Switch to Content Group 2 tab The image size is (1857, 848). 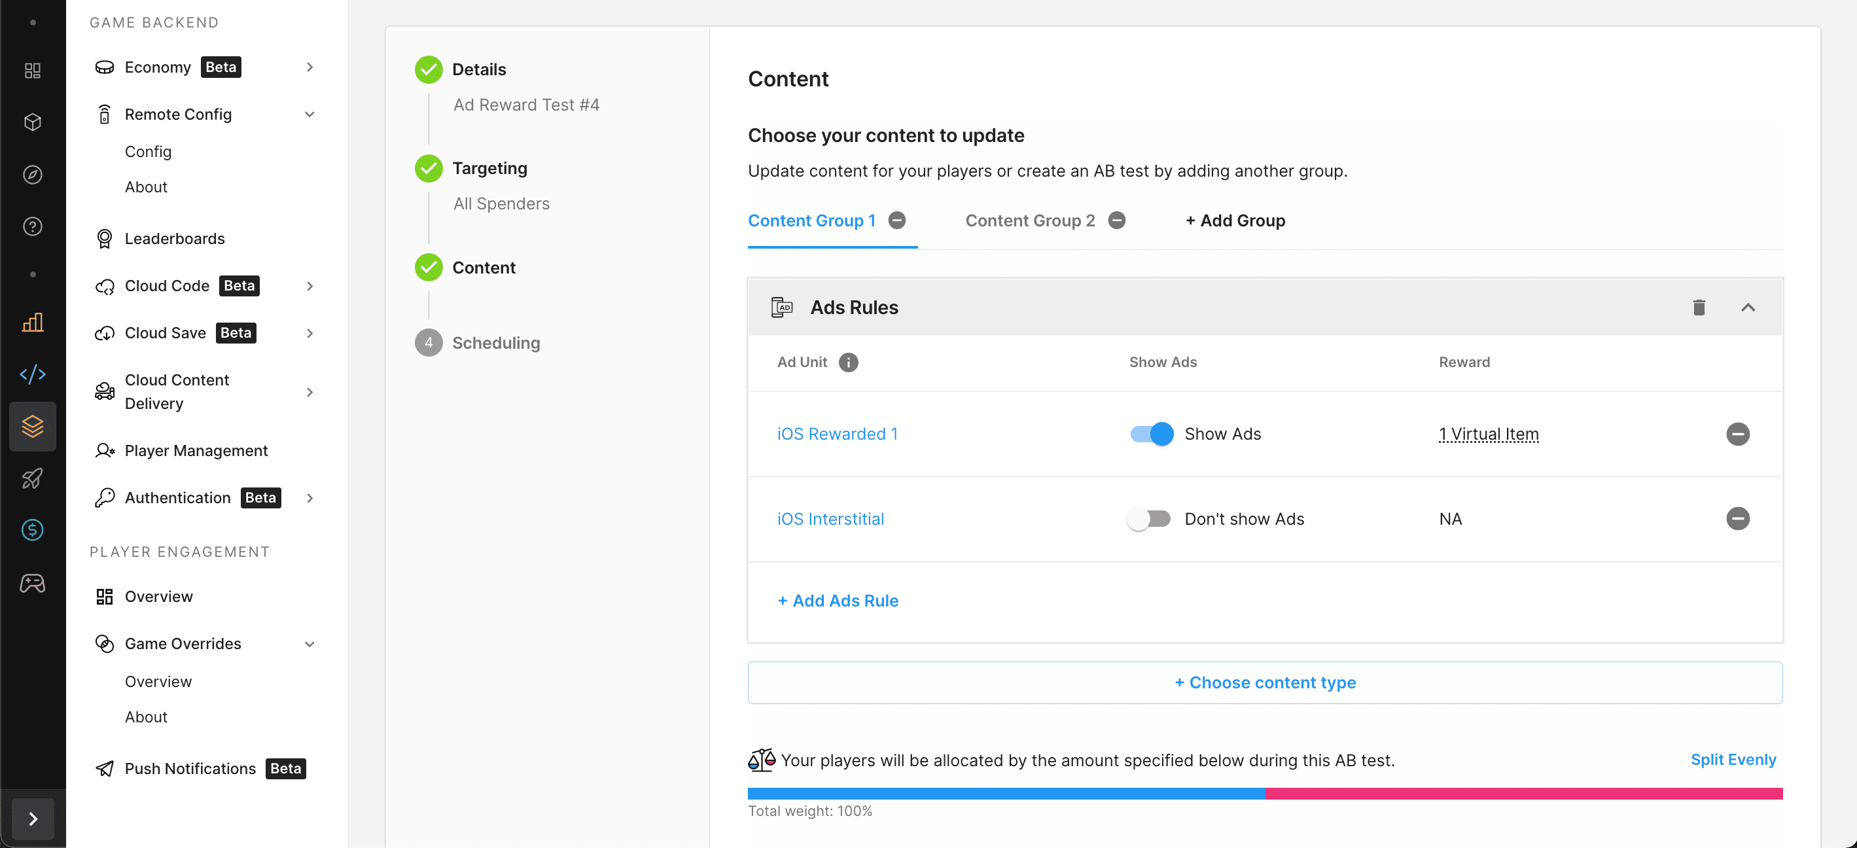pos(1029,221)
